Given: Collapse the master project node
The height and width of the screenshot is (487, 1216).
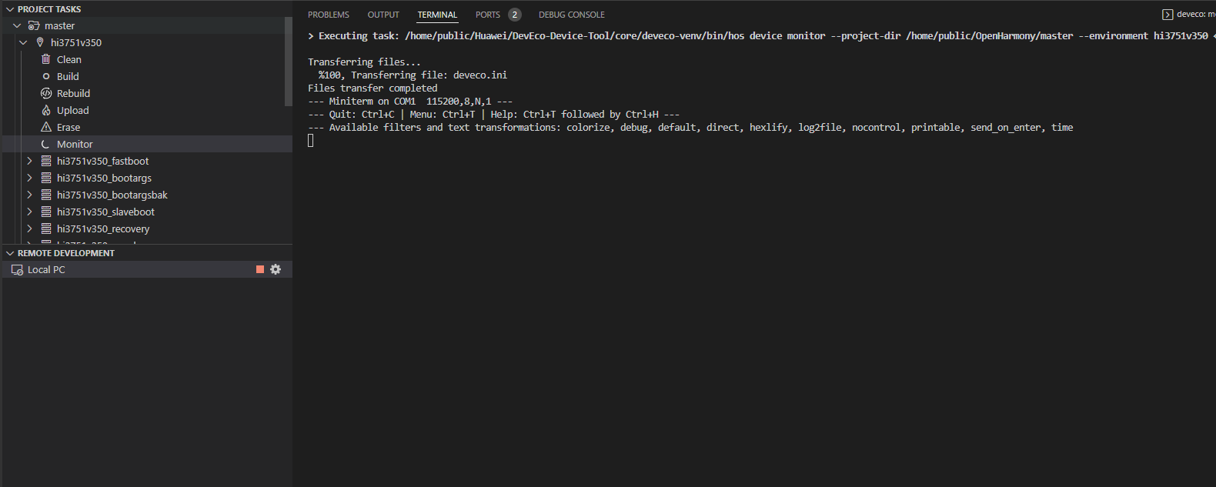Looking at the screenshot, I should [x=17, y=25].
